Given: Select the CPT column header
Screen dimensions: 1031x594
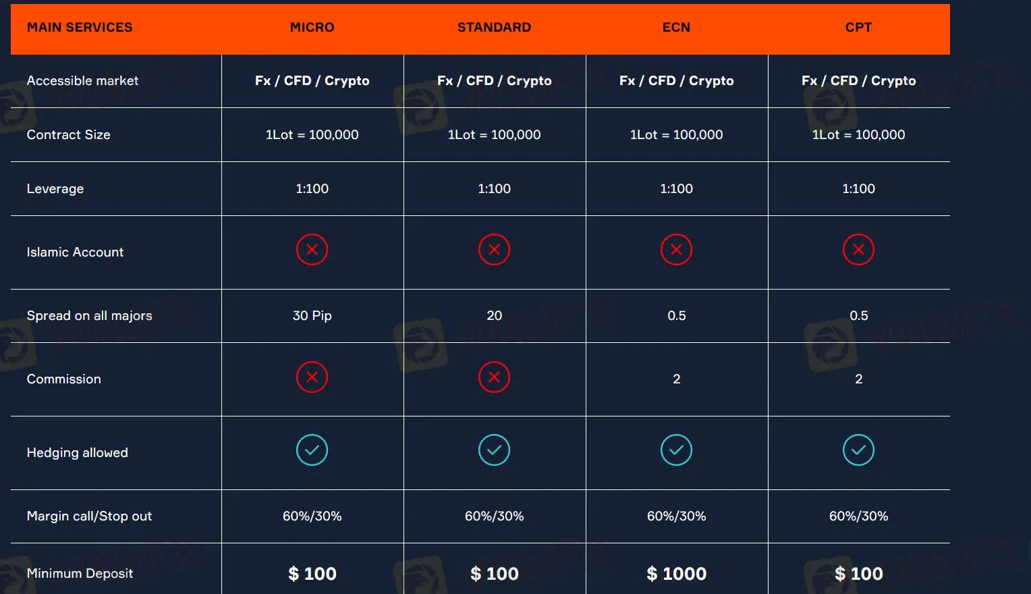Looking at the screenshot, I should pos(858,28).
